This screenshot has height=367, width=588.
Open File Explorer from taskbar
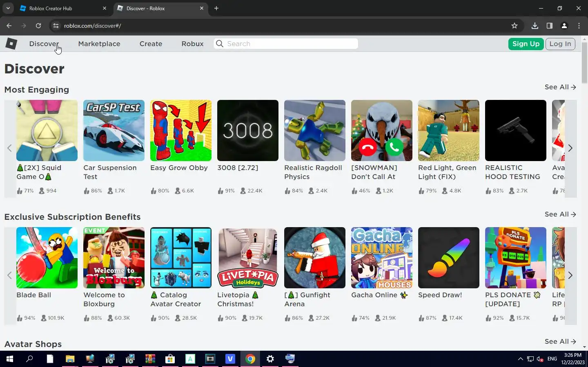(70, 359)
